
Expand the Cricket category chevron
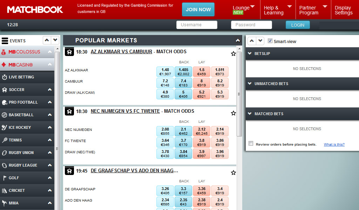[x=50, y=190]
